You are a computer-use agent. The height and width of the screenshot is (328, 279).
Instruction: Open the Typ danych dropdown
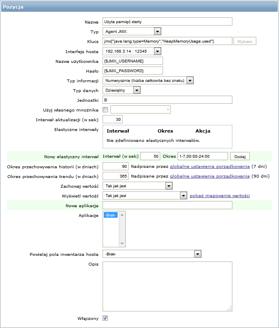tap(121, 90)
